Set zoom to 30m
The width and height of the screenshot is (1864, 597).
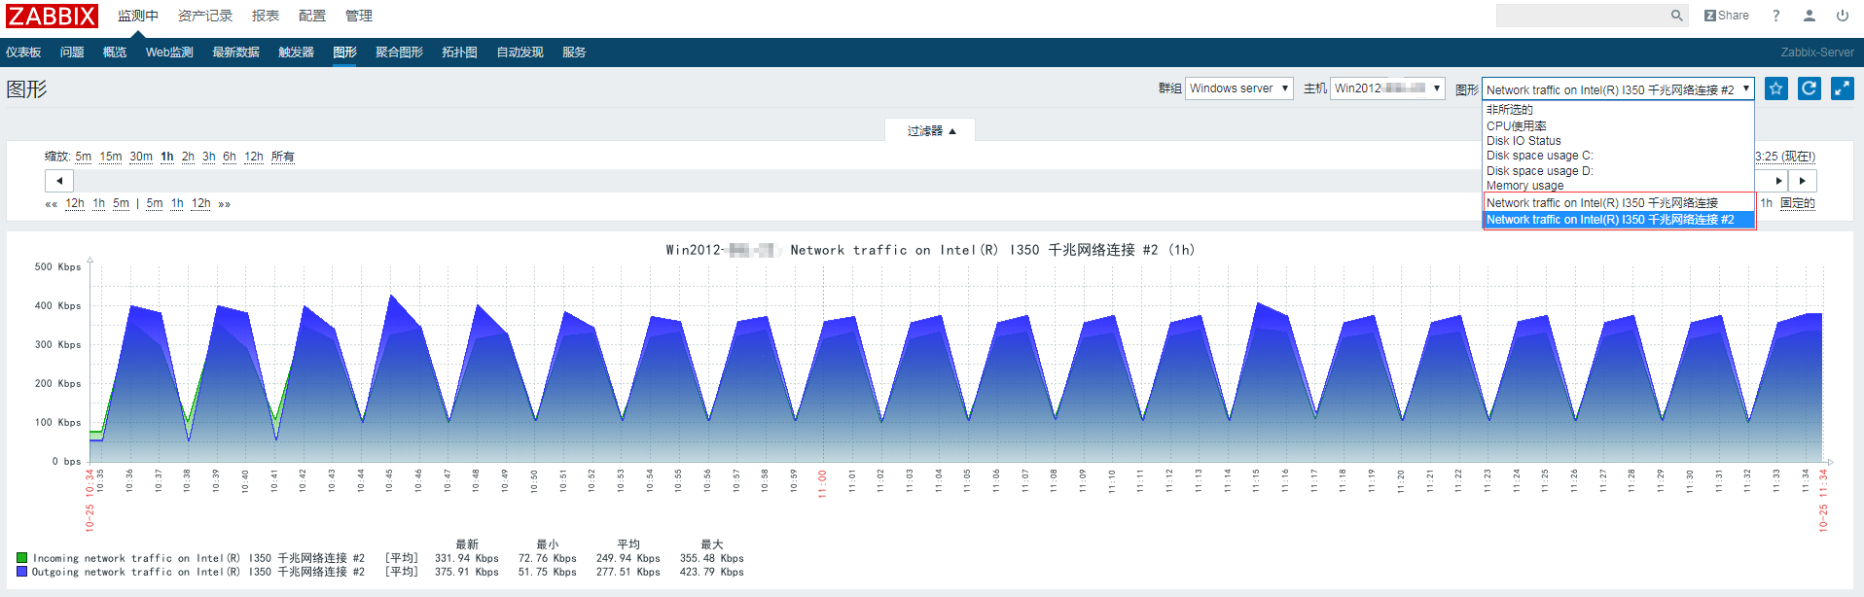pyautogui.click(x=141, y=157)
